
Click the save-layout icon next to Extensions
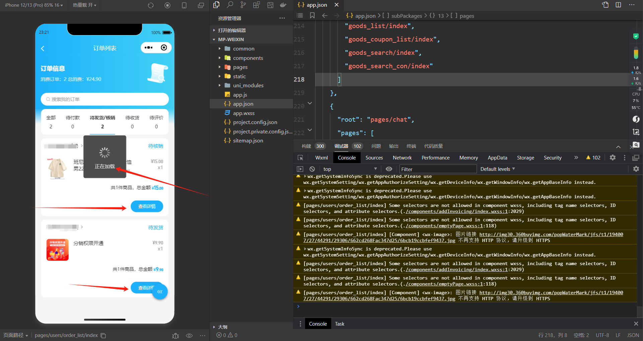point(270,5)
